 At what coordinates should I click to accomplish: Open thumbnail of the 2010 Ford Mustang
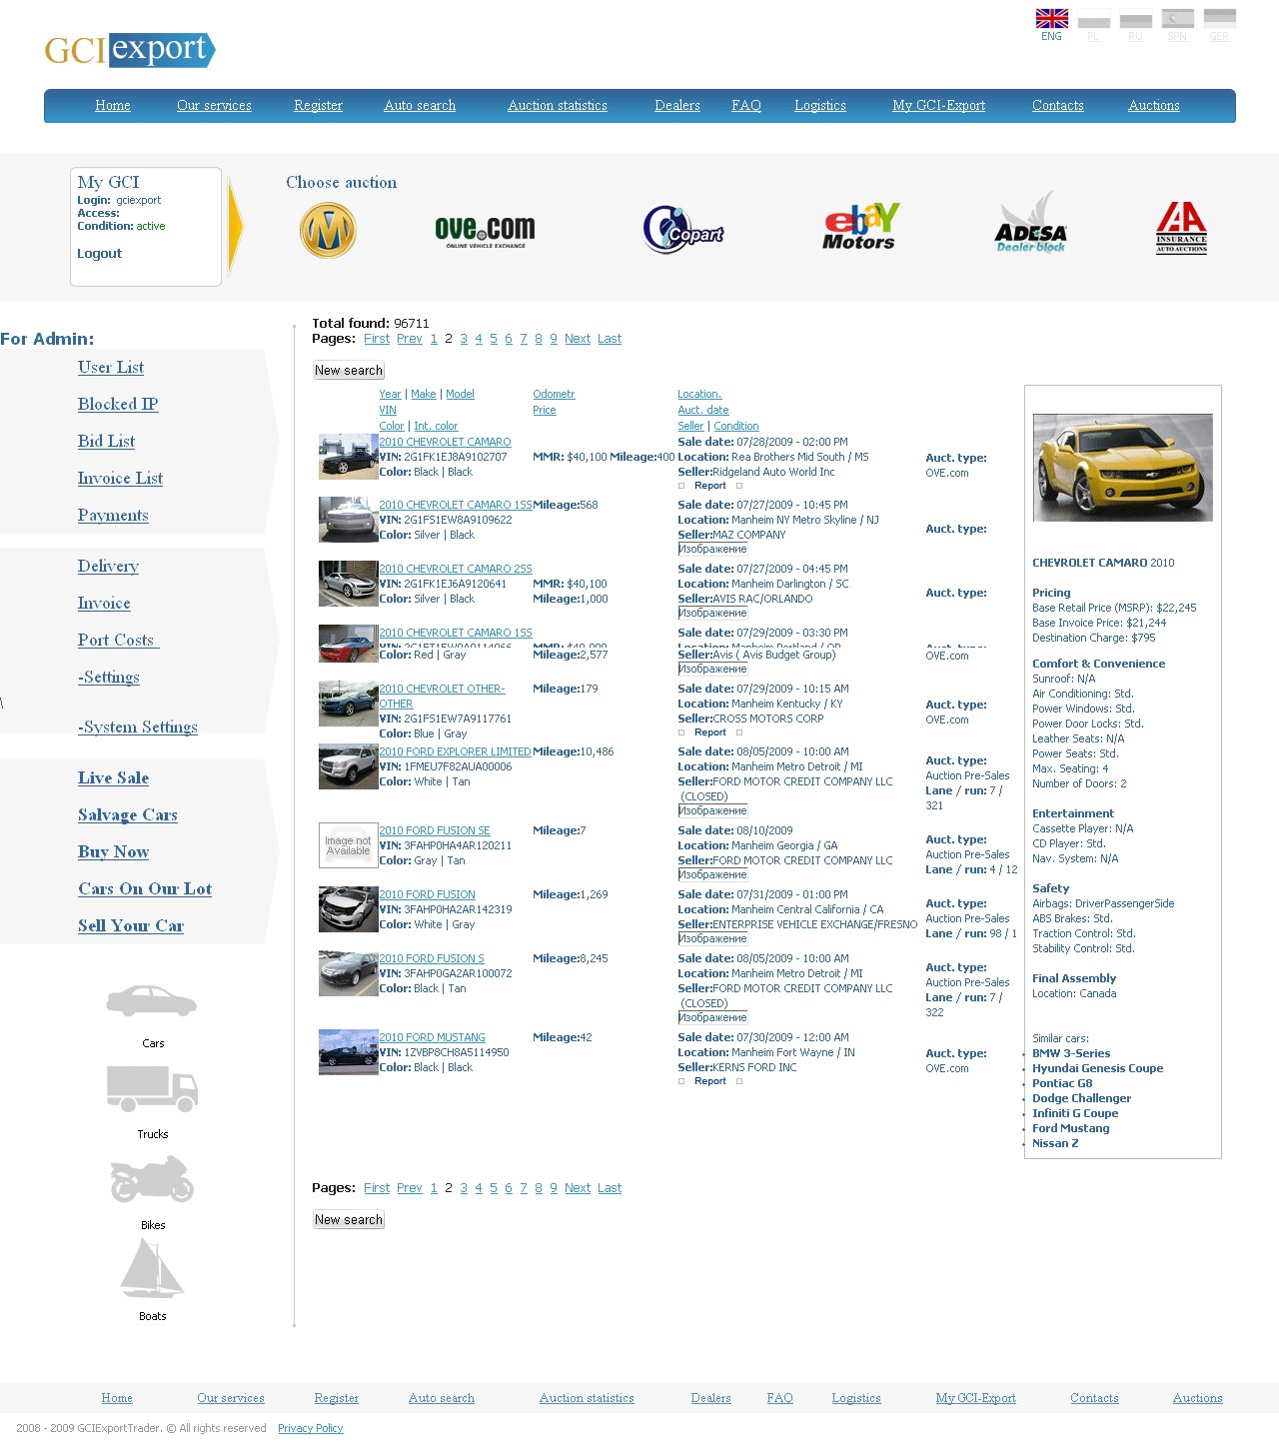click(348, 1052)
